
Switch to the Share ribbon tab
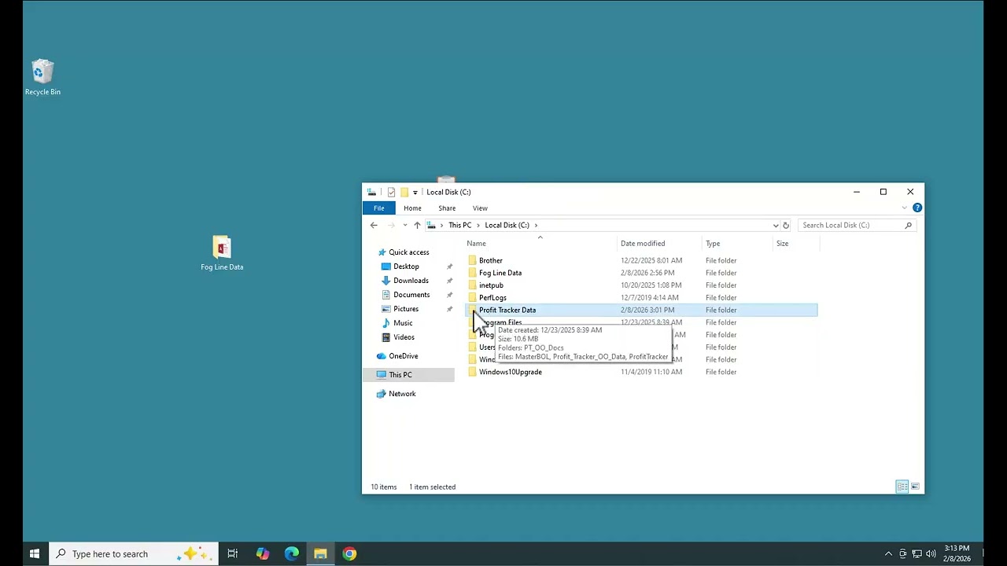coord(447,208)
